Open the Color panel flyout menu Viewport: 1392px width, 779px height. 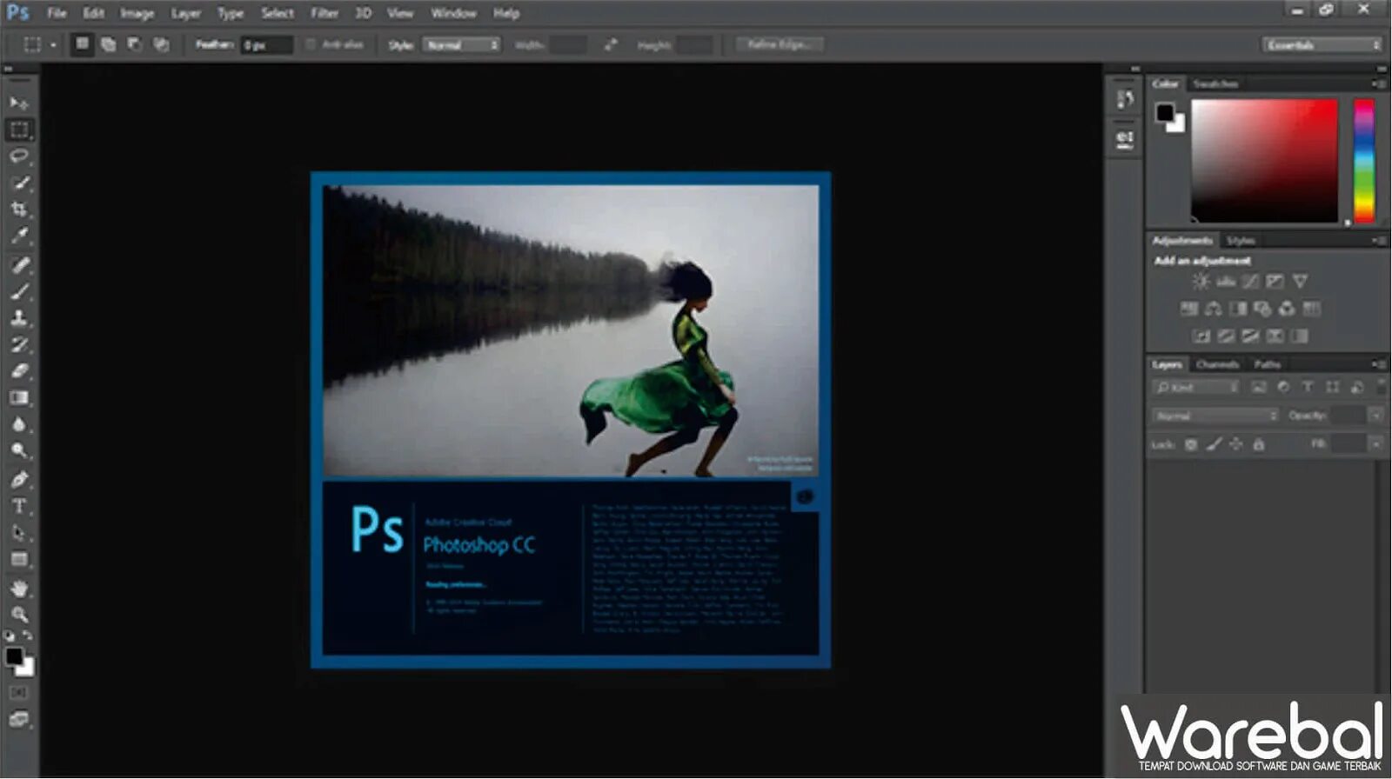[x=1378, y=83]
